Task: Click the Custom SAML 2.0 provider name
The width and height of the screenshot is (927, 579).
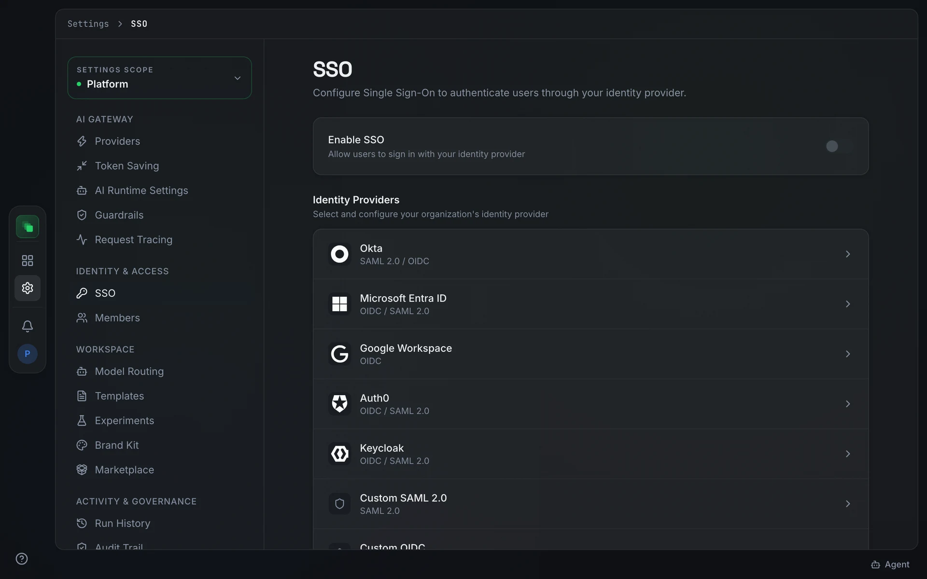Action: point(403,498)
